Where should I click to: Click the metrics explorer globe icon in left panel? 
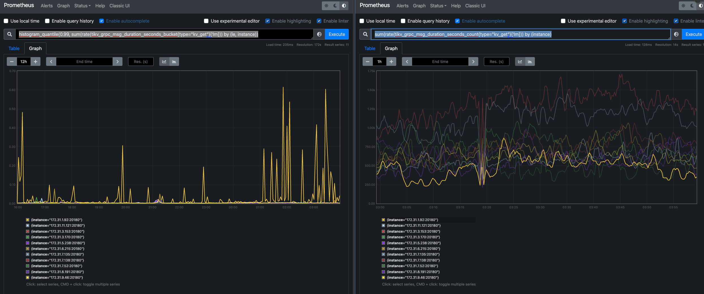(x=319, y=34)
